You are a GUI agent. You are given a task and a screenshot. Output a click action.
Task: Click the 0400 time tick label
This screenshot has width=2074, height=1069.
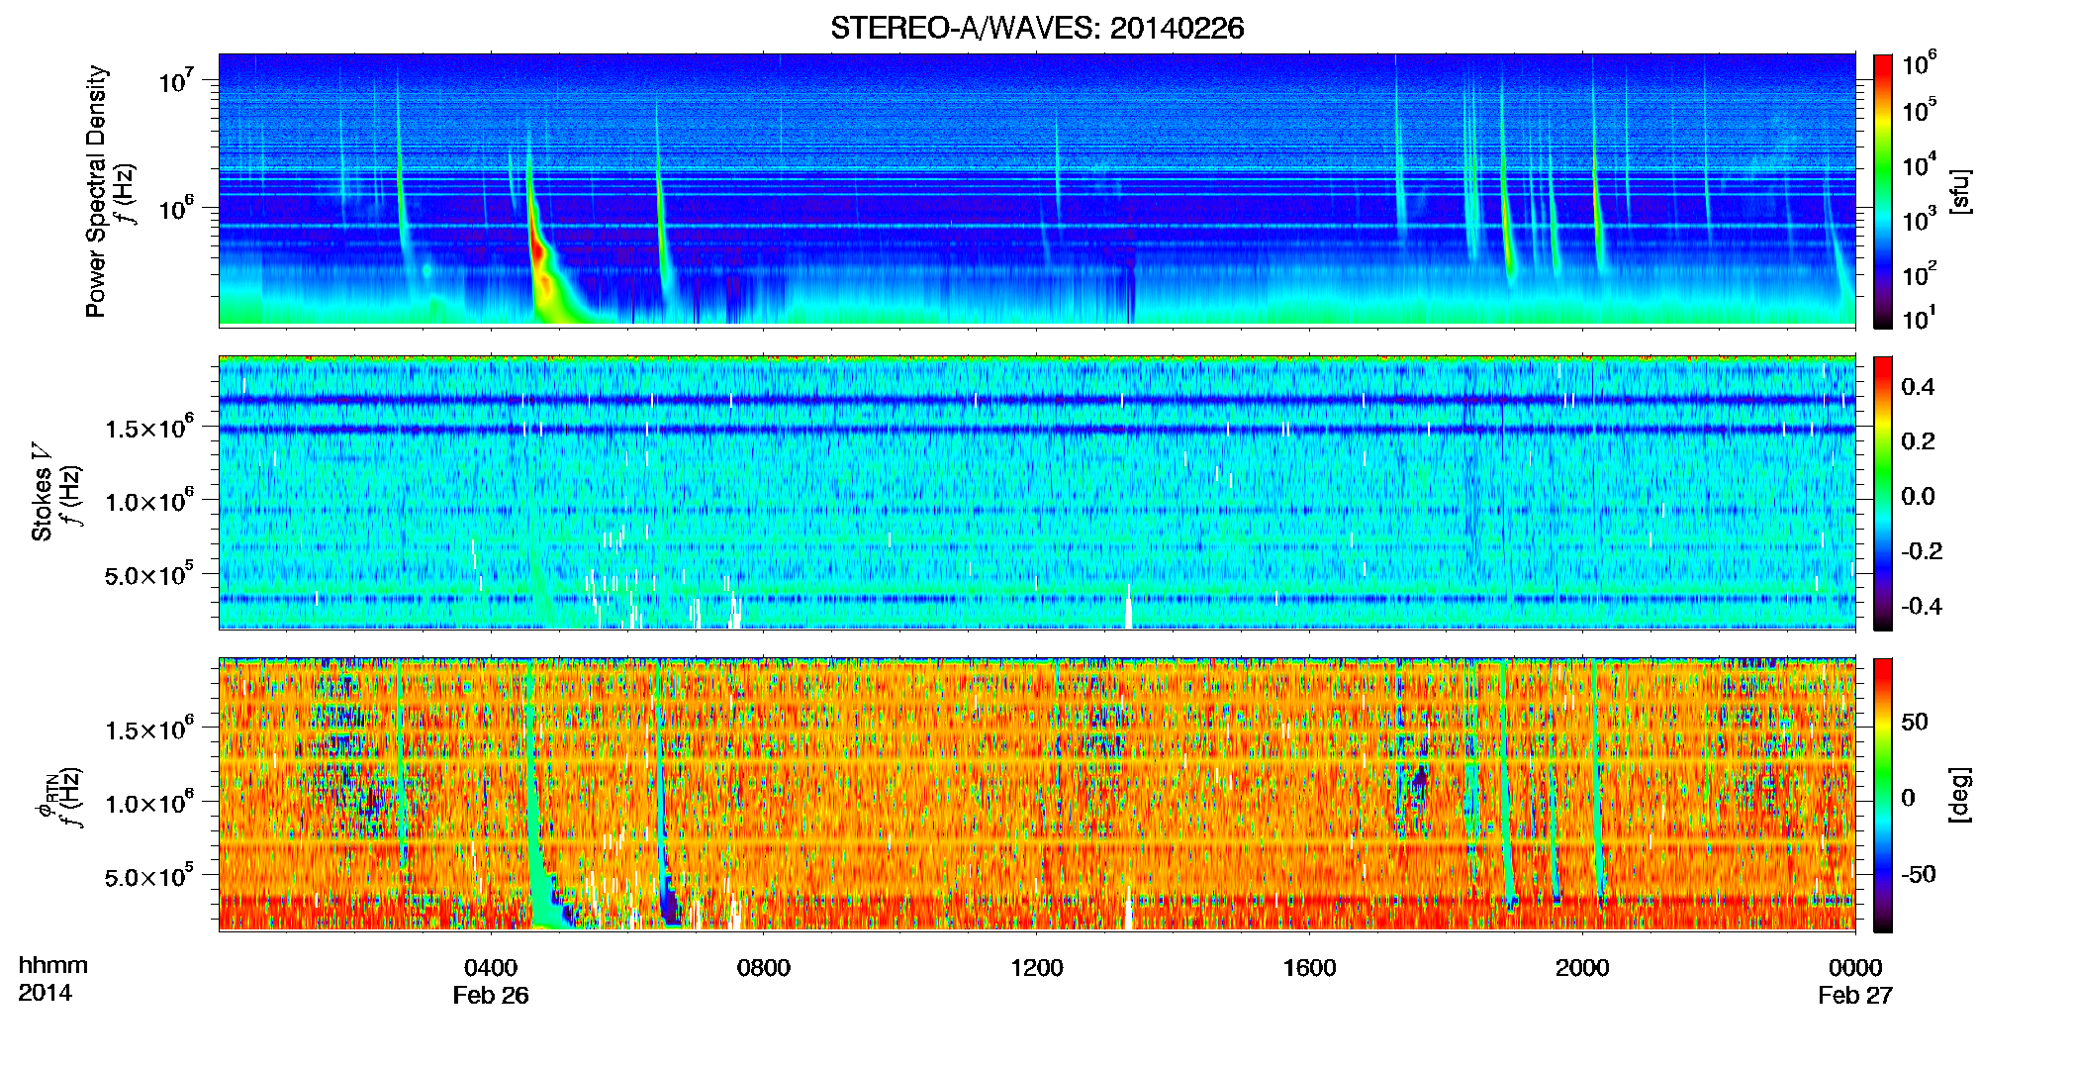tap(491, 968)
